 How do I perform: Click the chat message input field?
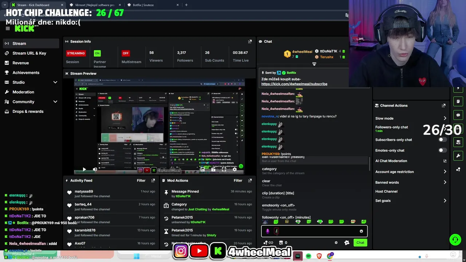[x=314, y=231]
